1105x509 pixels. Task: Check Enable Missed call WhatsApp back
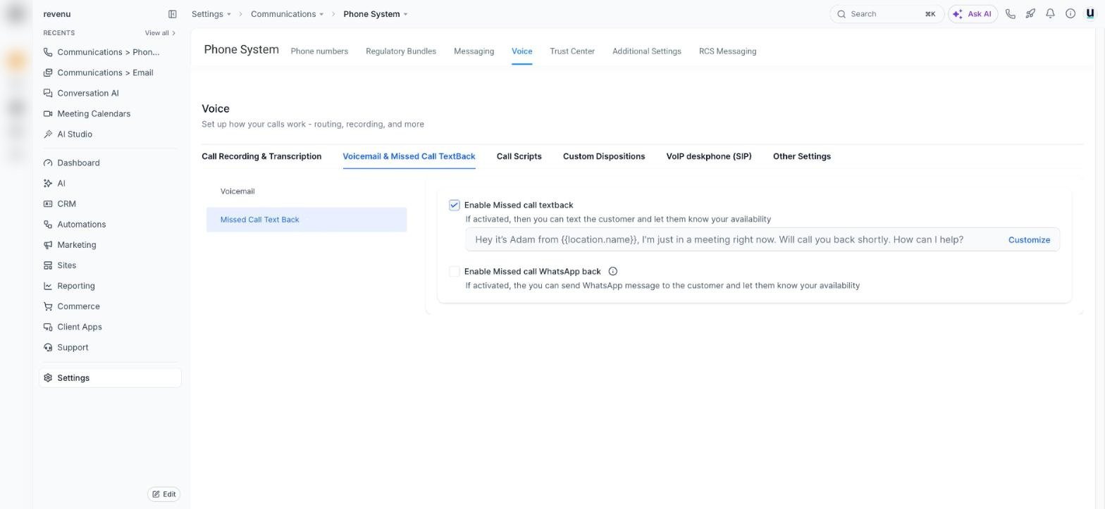point(455,272)
